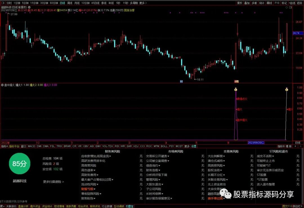The width and height of the screenshot is (304, 208).
Task: Expand the 交易所公开谴责 risk details
Action: pos(158,156)
